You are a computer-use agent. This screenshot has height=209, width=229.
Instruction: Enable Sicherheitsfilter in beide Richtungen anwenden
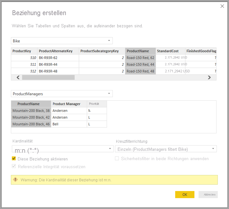pyautogui.click(x=117, y=159)
